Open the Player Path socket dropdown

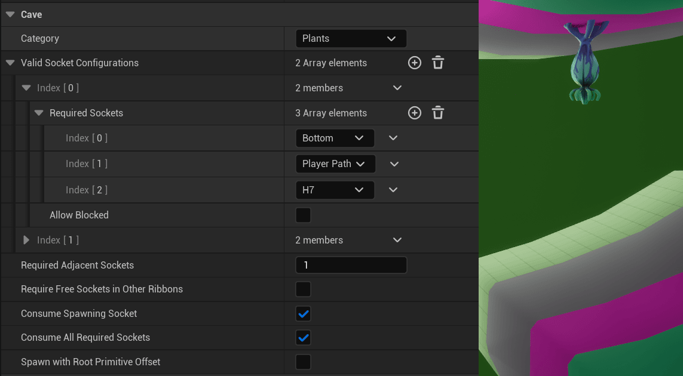(x=335, y=164)
